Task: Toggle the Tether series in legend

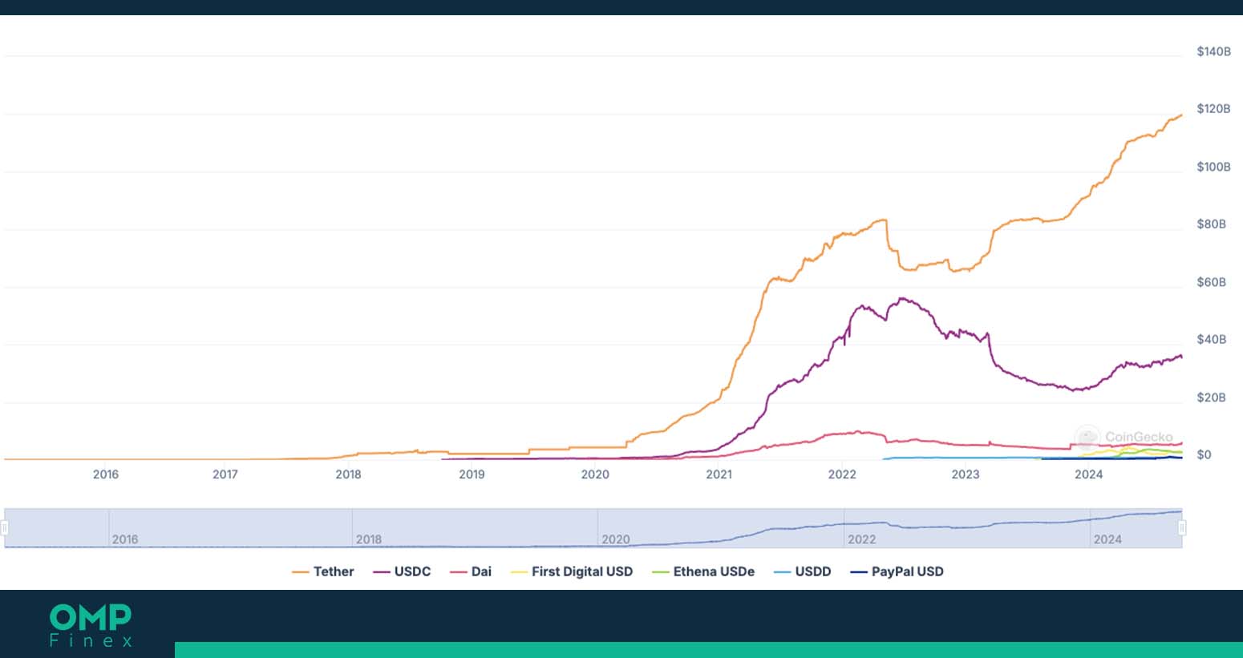Action: [323, 571]
